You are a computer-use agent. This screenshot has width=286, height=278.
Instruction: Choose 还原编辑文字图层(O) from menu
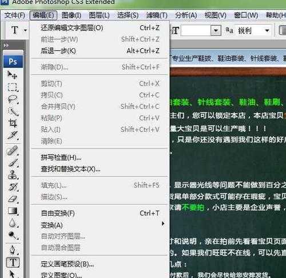tap(100, 28)
